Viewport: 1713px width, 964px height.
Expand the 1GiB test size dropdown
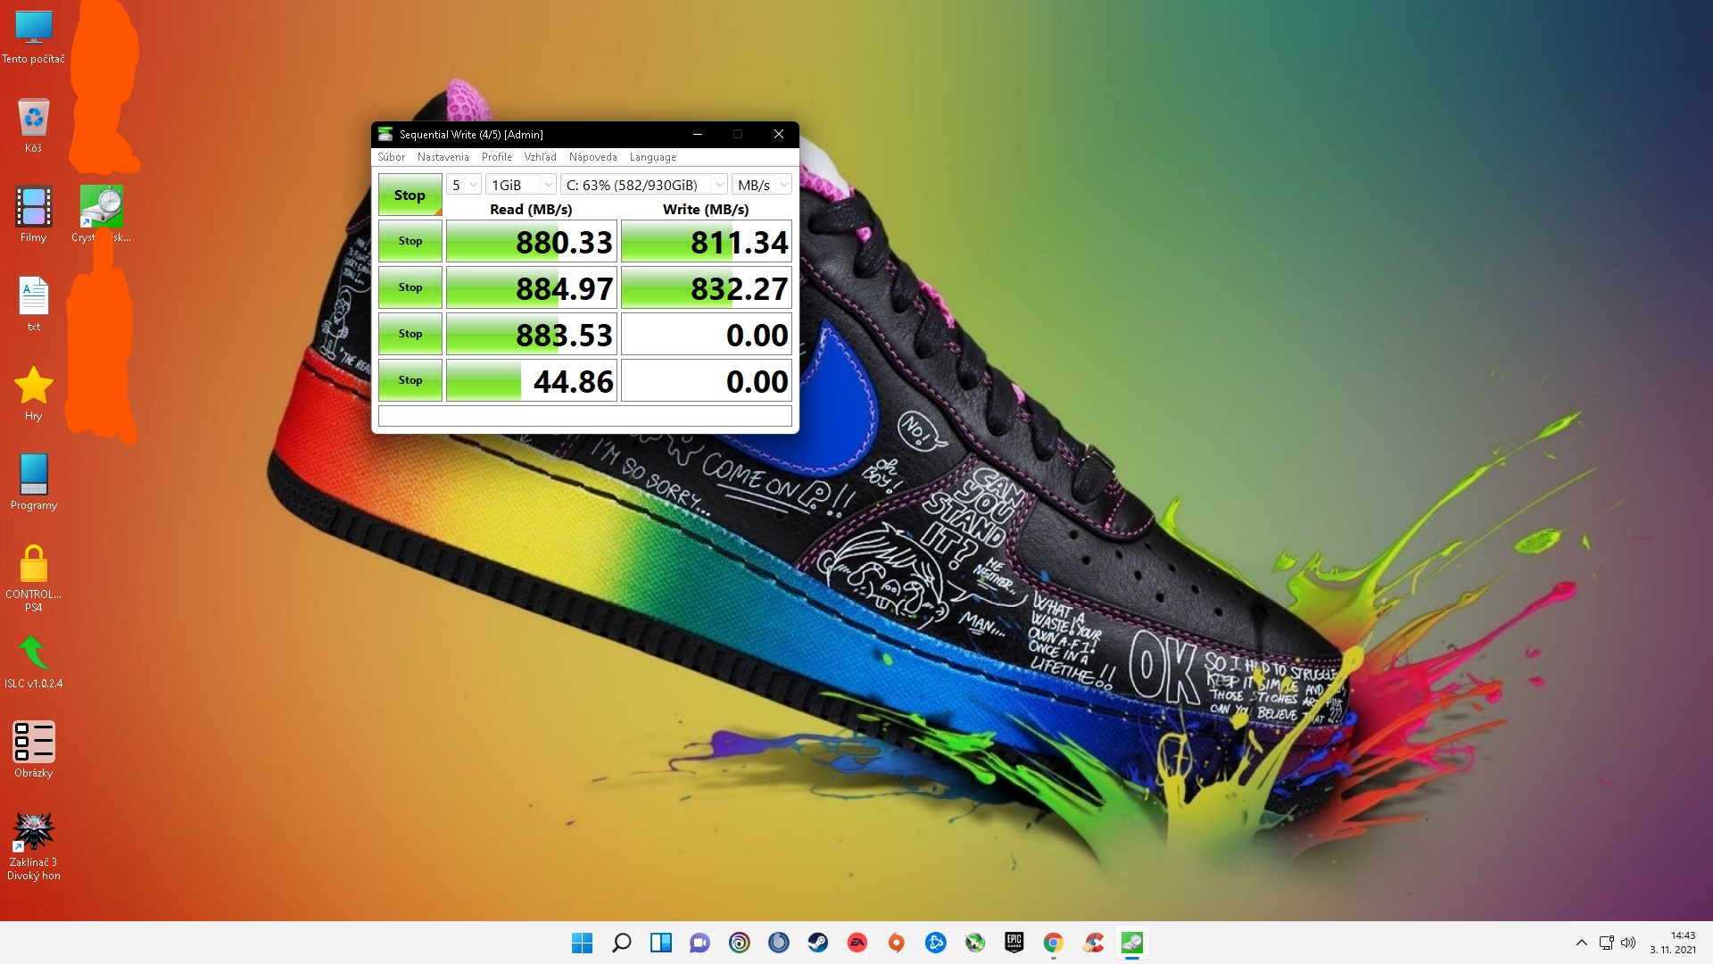(522, 185)
